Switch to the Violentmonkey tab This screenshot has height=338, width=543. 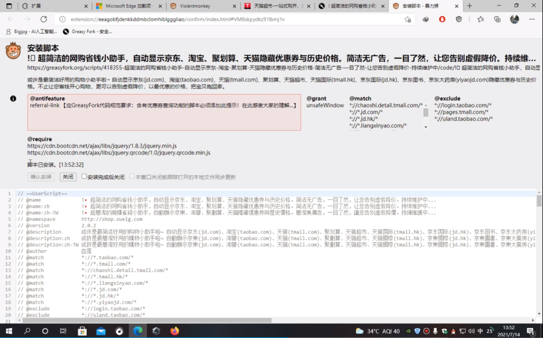[x=203, y=6]
